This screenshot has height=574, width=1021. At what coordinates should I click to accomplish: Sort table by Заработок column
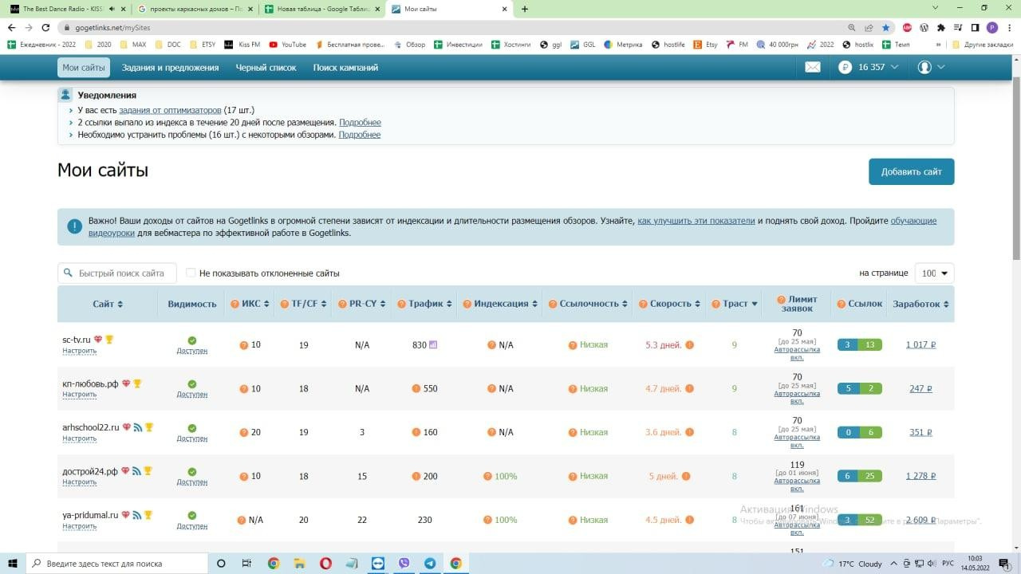click(x=921, y=304)
